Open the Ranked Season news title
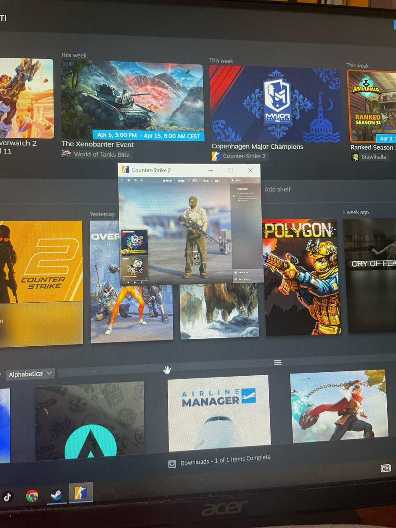The width and height of the screenshot is (396, 528). tap(373, 147)
